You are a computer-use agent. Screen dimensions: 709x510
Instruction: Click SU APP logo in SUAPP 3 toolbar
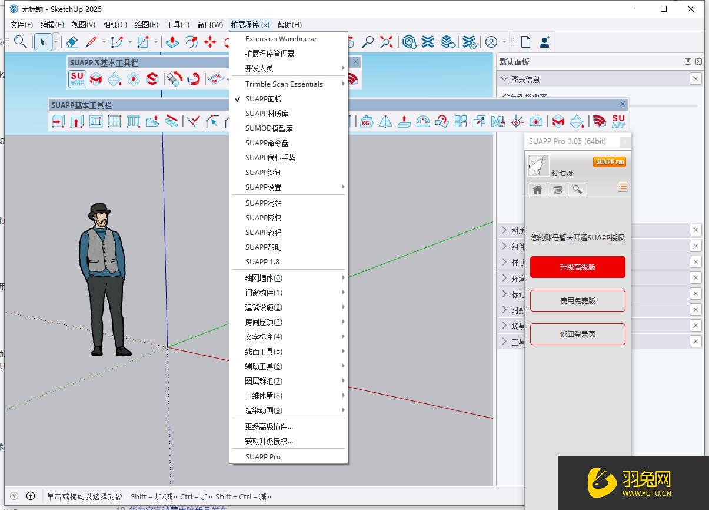(77, 79)
